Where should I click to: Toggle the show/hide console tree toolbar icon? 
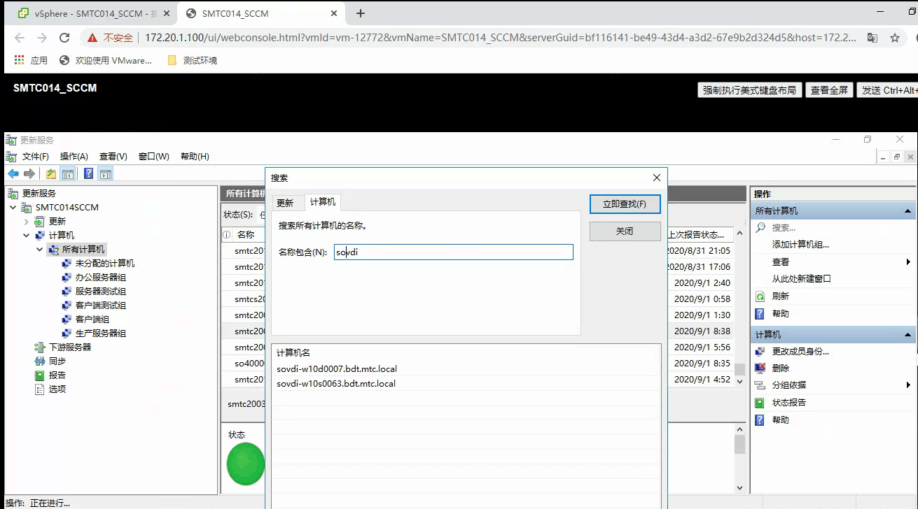(x=68, y=174)
